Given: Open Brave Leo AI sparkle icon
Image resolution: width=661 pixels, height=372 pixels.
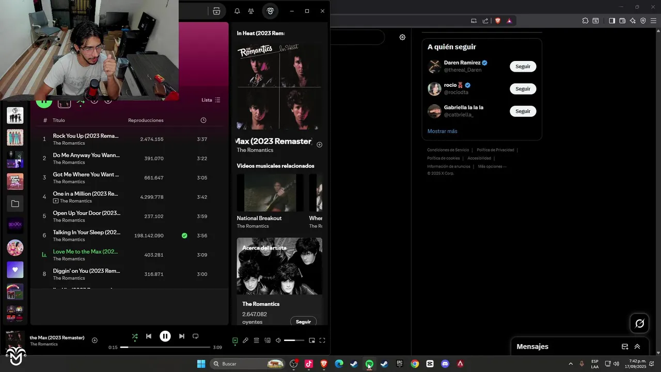Looking at the screenshot, I should click(633, 21).
